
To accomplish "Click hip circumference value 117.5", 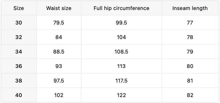I will tap(121, 81).
